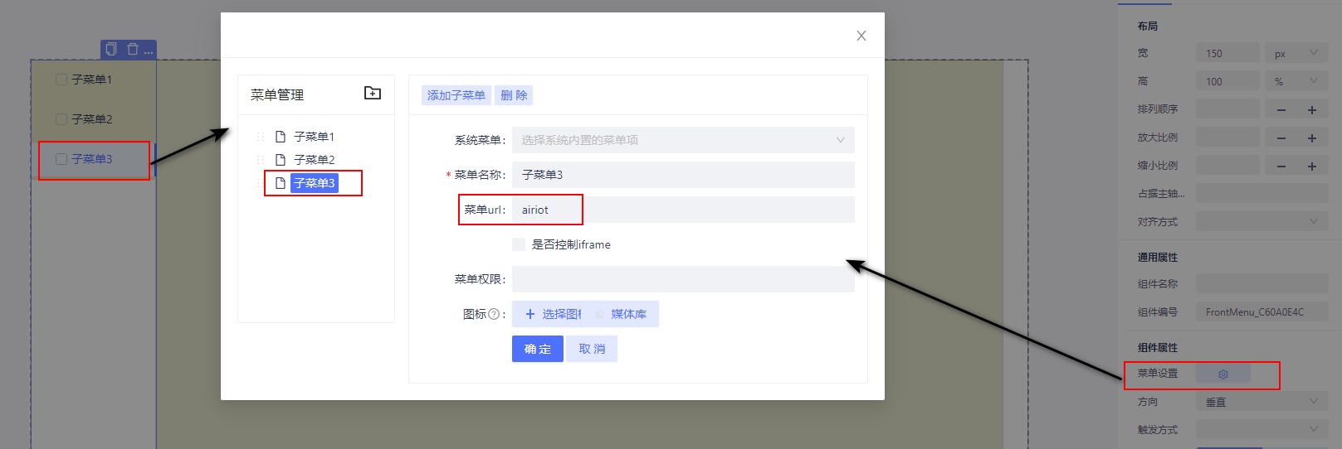
Task: Click the more (…) icon above the component
Action: [149, 51]
